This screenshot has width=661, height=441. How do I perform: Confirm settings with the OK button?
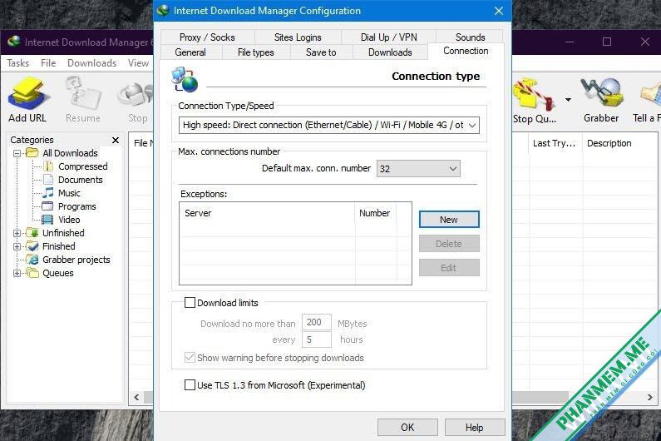[x=407, y=427]
